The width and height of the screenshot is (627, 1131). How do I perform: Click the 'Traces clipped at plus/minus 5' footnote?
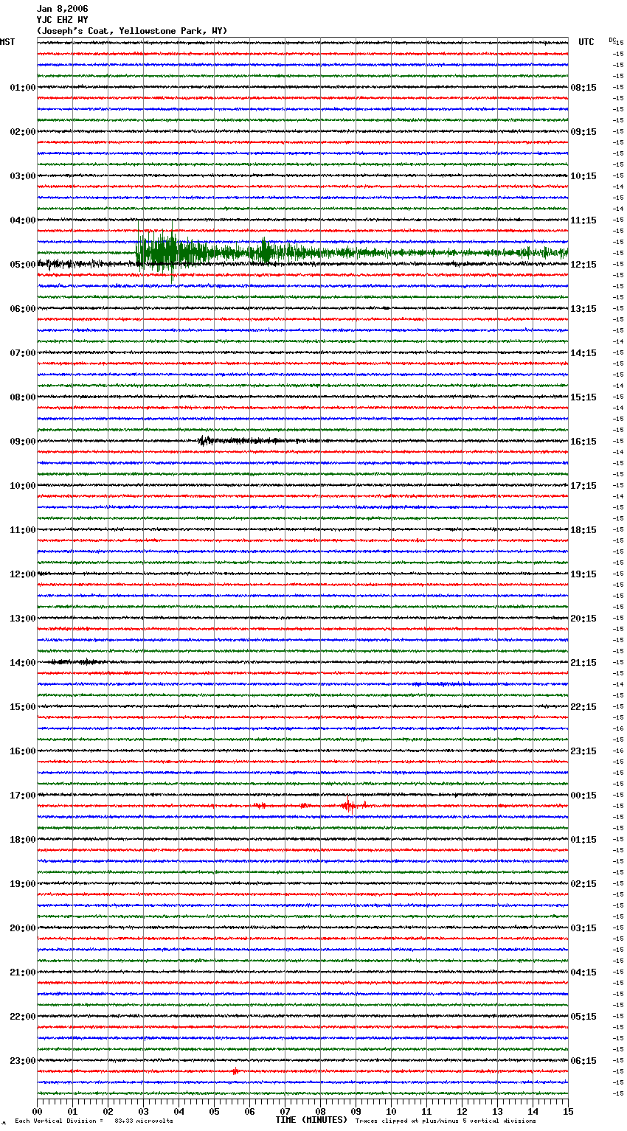click(x=446, y=1121)
